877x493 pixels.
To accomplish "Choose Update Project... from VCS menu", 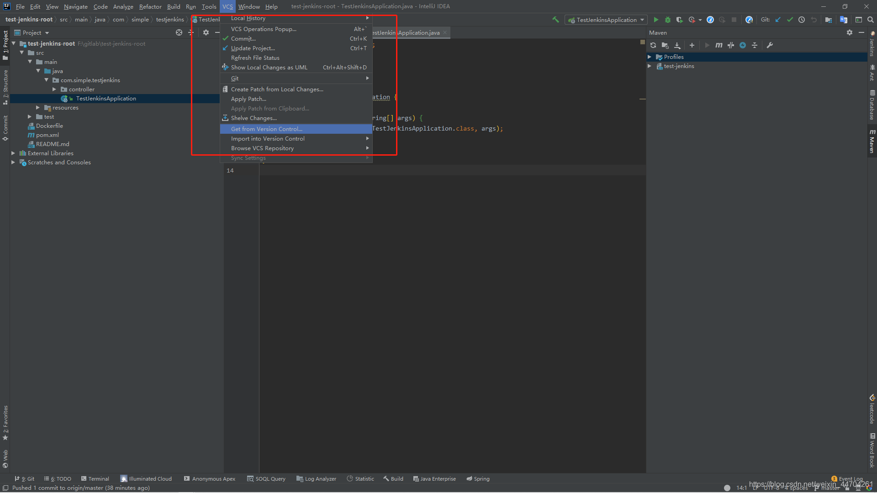I will point(296,48).
